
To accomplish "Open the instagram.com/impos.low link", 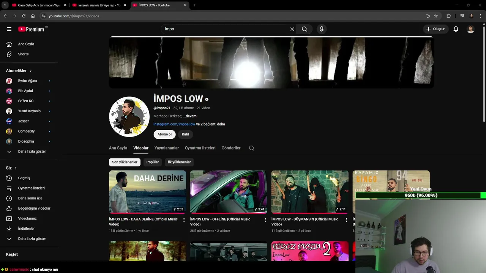I will [x=174, y=124].
